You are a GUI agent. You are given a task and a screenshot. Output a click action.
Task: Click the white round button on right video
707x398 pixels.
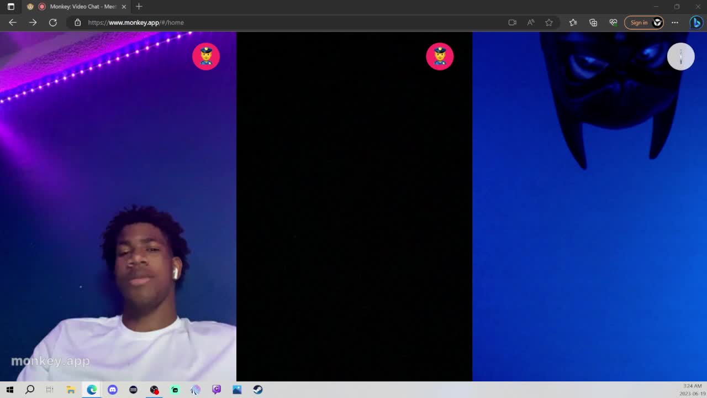coord(680,56)
